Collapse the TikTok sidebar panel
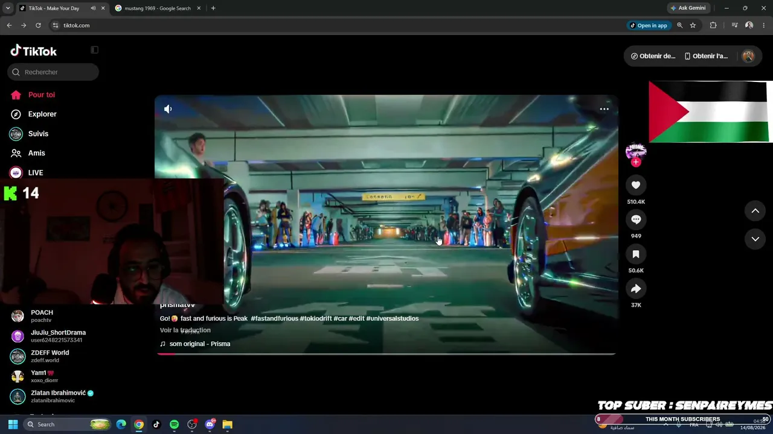 94,50
